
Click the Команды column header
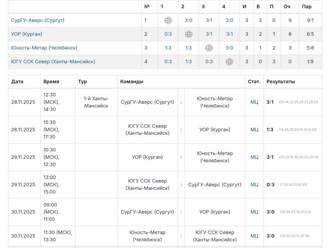pyautogui.click(x=132, y=82)
